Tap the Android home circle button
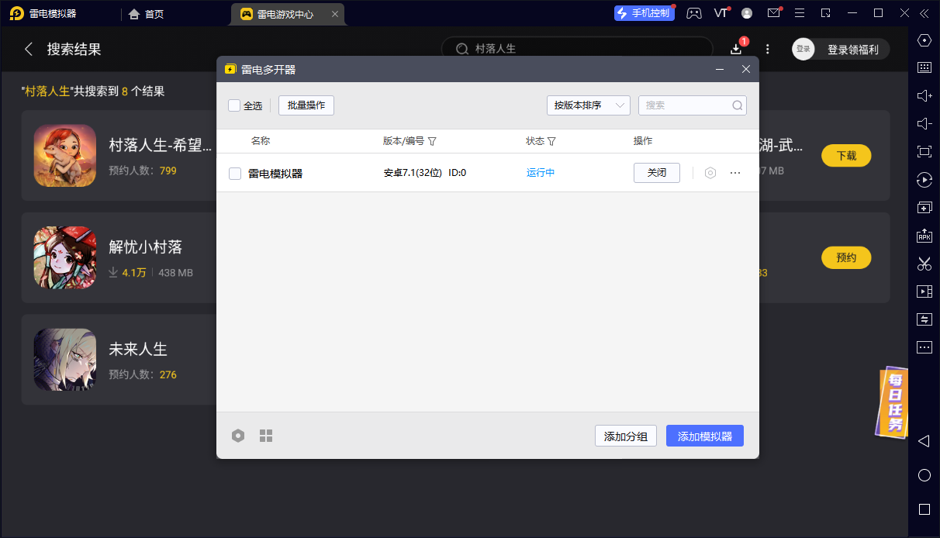 pyautogui.click(x=924, y=475)
